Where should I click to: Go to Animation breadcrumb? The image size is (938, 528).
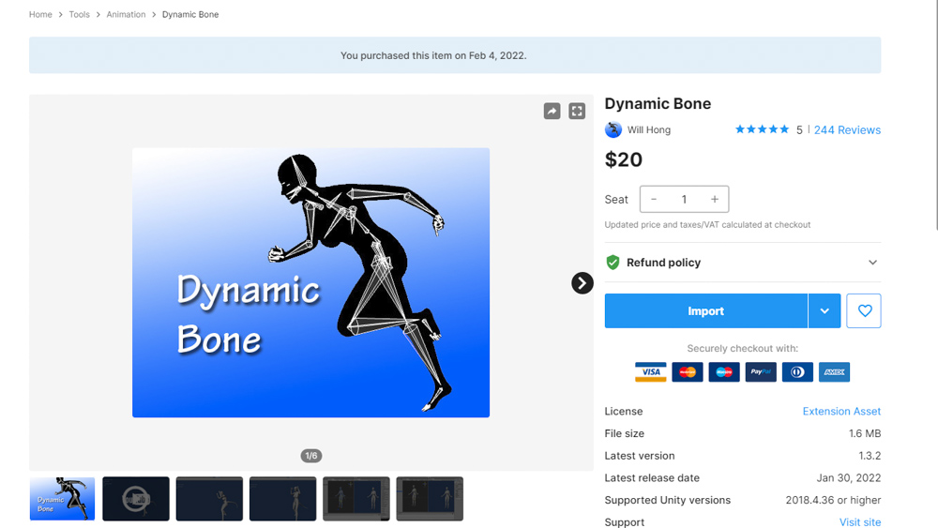click(x=126, y=14)
